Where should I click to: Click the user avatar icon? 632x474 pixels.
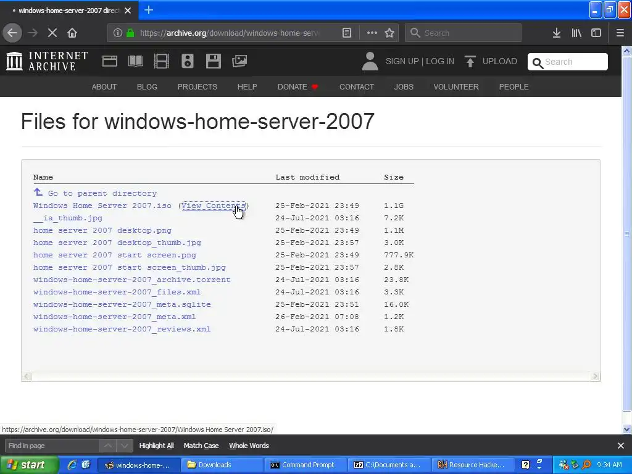coord(370,61)
